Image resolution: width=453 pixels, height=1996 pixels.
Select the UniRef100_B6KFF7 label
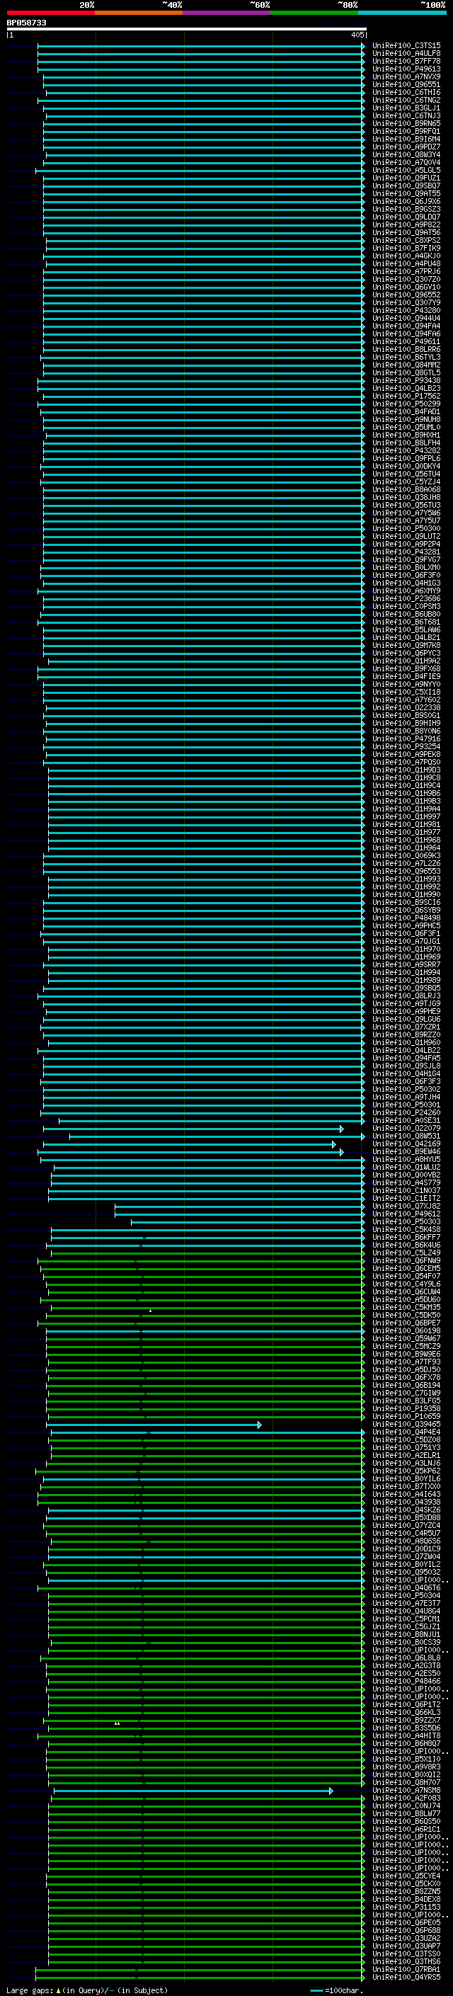(406, 1238)
